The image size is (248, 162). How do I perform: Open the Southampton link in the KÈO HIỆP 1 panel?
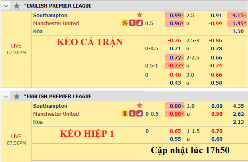50,106
